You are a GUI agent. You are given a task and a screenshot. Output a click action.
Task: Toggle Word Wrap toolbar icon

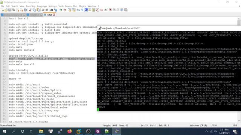pos(78,10)
